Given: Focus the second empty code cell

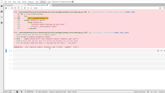Looking at the screenshot, I should pos(89,55).
